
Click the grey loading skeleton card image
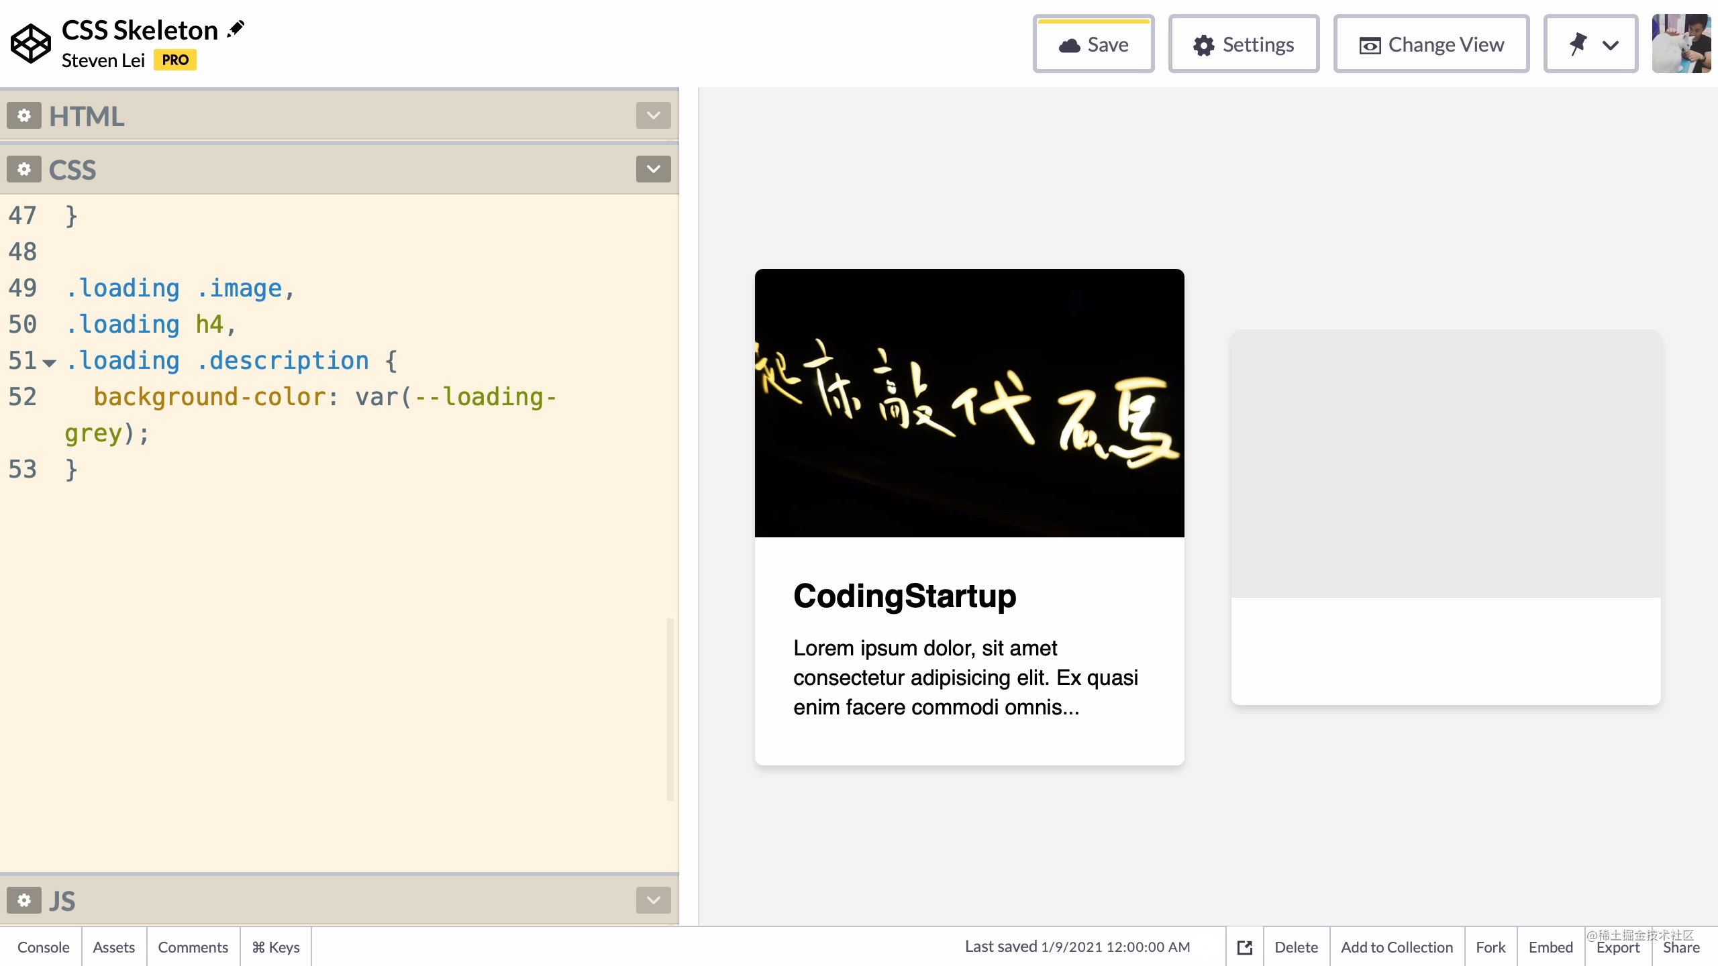click(x=1446, y=464)
